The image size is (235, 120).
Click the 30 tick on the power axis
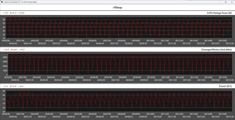4,31
